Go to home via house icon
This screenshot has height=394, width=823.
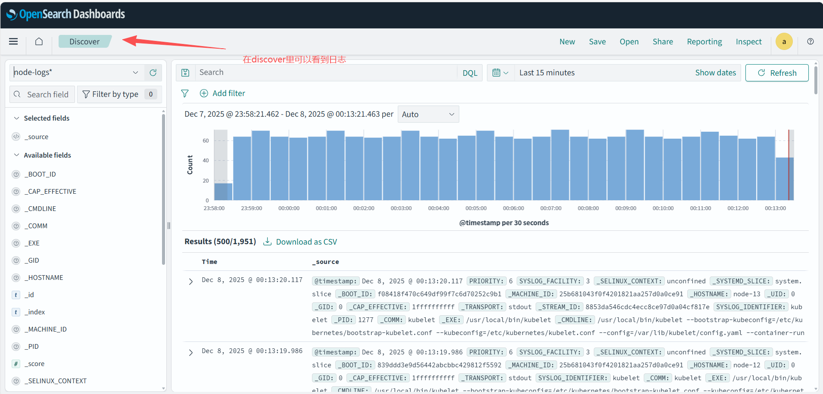point(39,41)
